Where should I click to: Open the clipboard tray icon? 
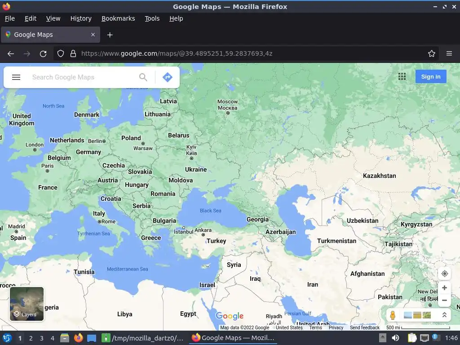coord(412,338)
